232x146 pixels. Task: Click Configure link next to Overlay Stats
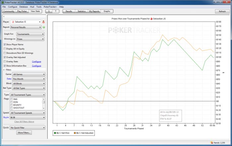36,62
